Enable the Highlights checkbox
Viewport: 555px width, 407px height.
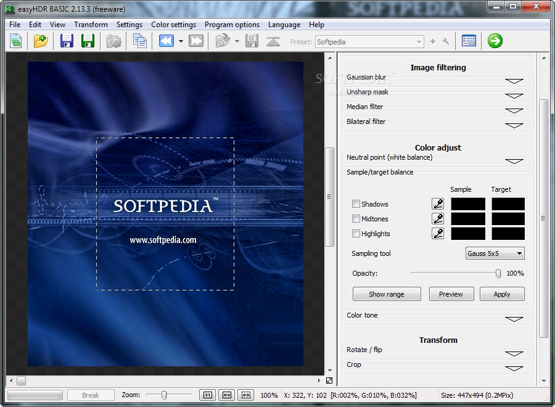click(356, 234)
